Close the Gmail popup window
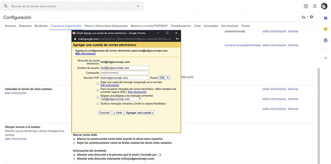331x164 pixels. tap(176, 33)
